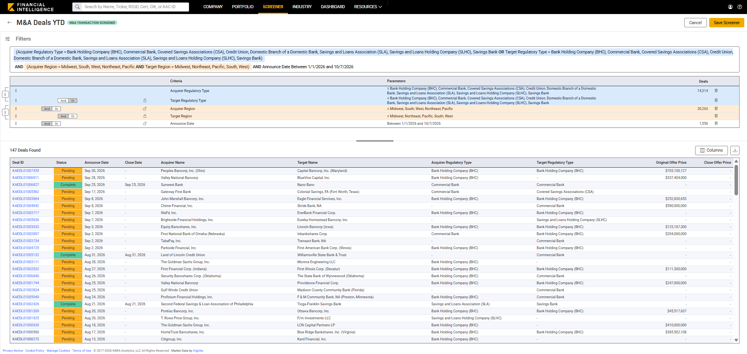
Task: Set Announce Date operator to Or
Action: pos(57,124)
